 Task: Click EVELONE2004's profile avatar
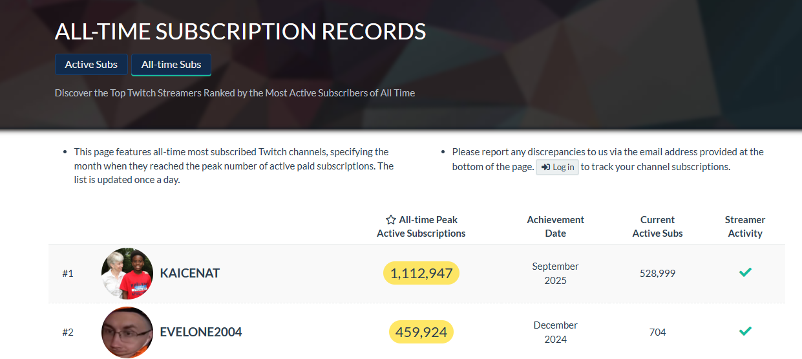pyautogui.click(x=127, y=332)
